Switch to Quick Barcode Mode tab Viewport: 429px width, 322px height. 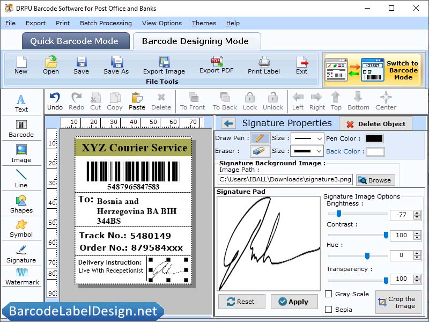pos(75,41)
